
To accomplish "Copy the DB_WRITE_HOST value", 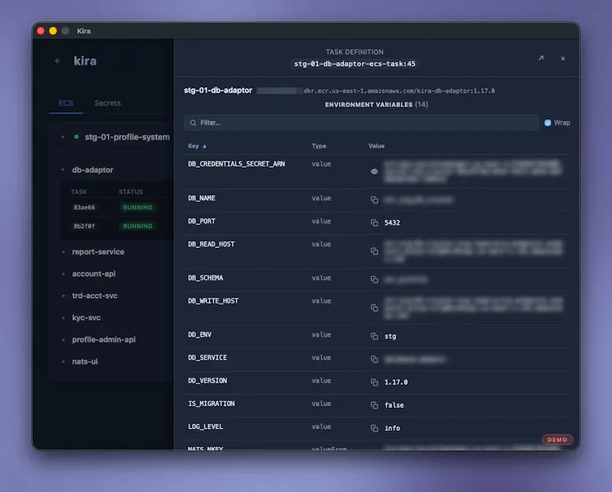I will (x=374, y=308).
